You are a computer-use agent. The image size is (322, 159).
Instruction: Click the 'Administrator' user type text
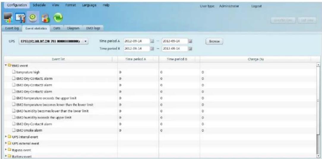point(229,6)
